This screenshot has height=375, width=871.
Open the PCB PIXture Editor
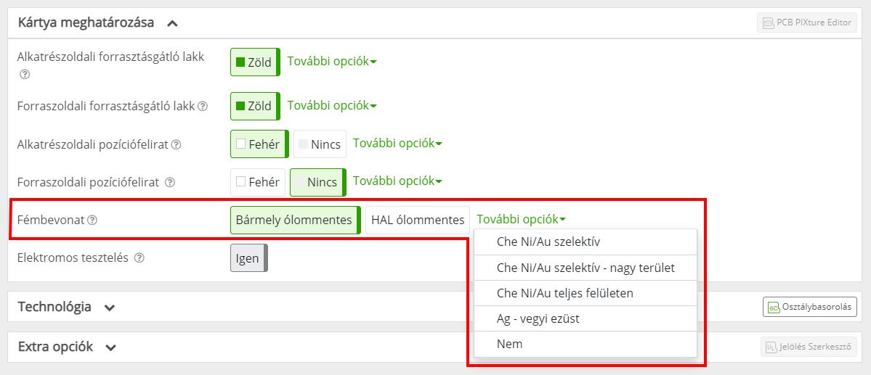(x=806, y=22)
